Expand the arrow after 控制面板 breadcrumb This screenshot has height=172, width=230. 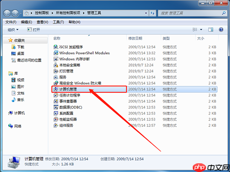point(52,13)
